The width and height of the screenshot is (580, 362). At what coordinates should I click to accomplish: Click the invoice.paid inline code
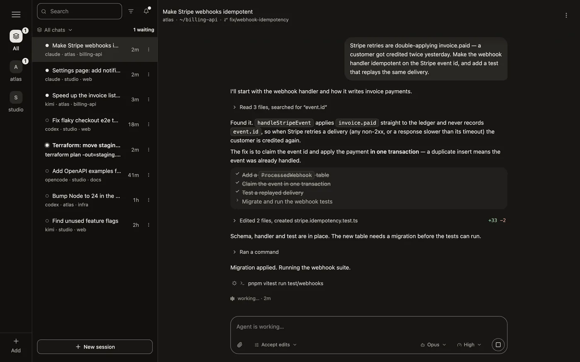tap(357, 123)
